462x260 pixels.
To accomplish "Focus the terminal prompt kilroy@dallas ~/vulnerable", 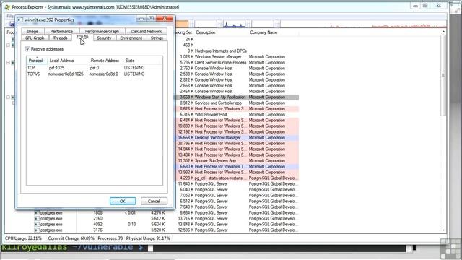I will (72, 247).
